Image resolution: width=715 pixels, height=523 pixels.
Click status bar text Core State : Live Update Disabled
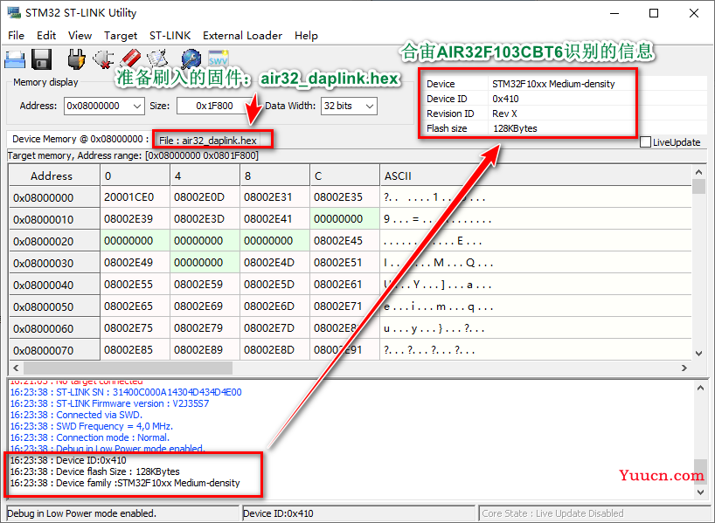point(552,513)
